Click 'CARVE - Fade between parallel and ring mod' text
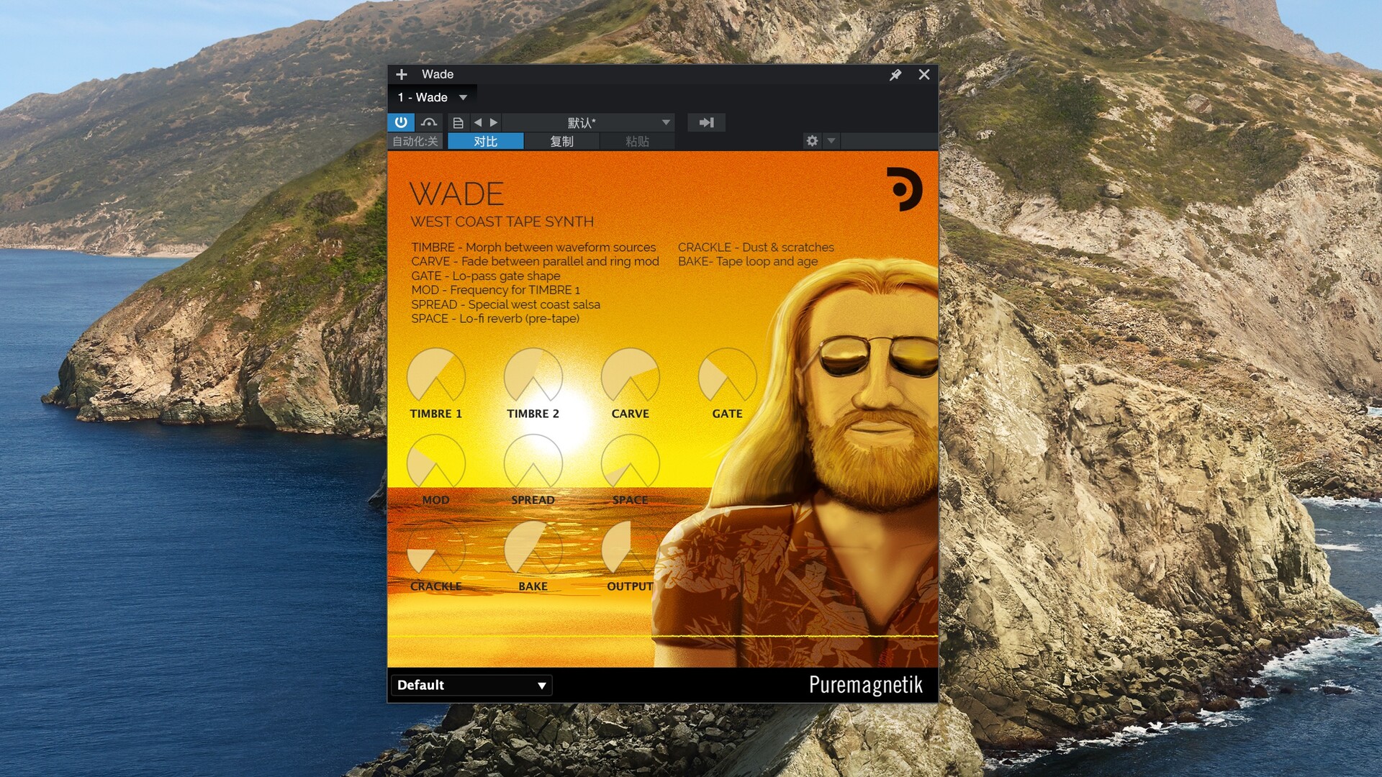The width and height of the screenshot is (1382, 777). coord(535,261)
